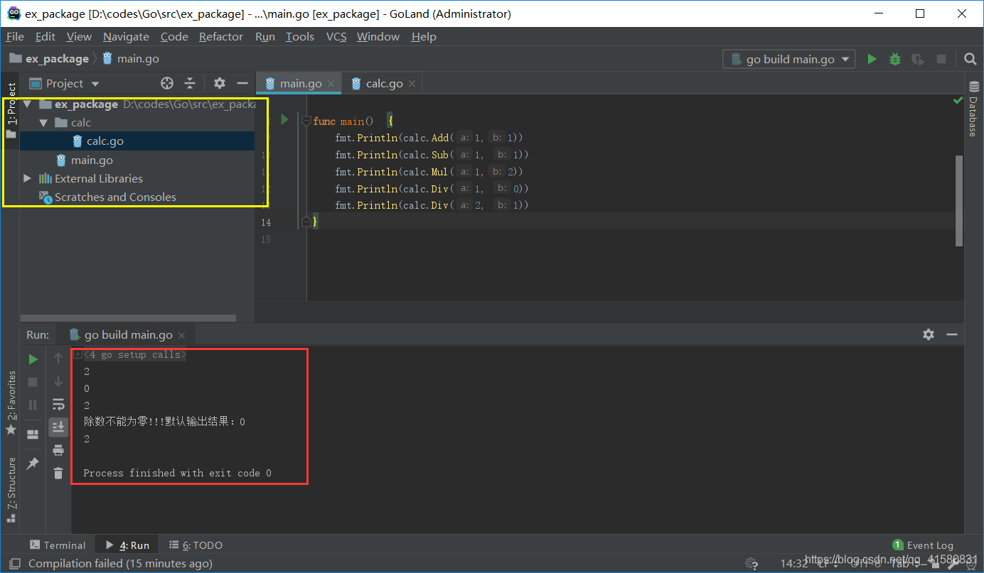Select calc.go in the Project tree

[137, 141]
